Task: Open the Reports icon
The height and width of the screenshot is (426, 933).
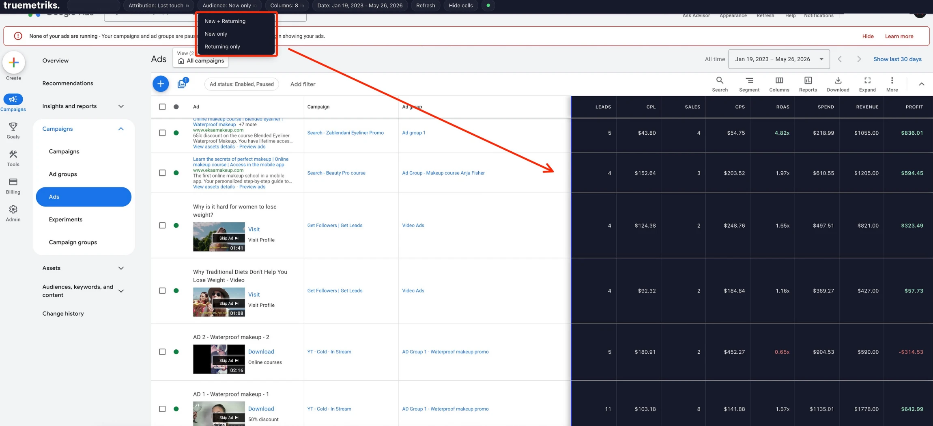Action: click(808, 80)
